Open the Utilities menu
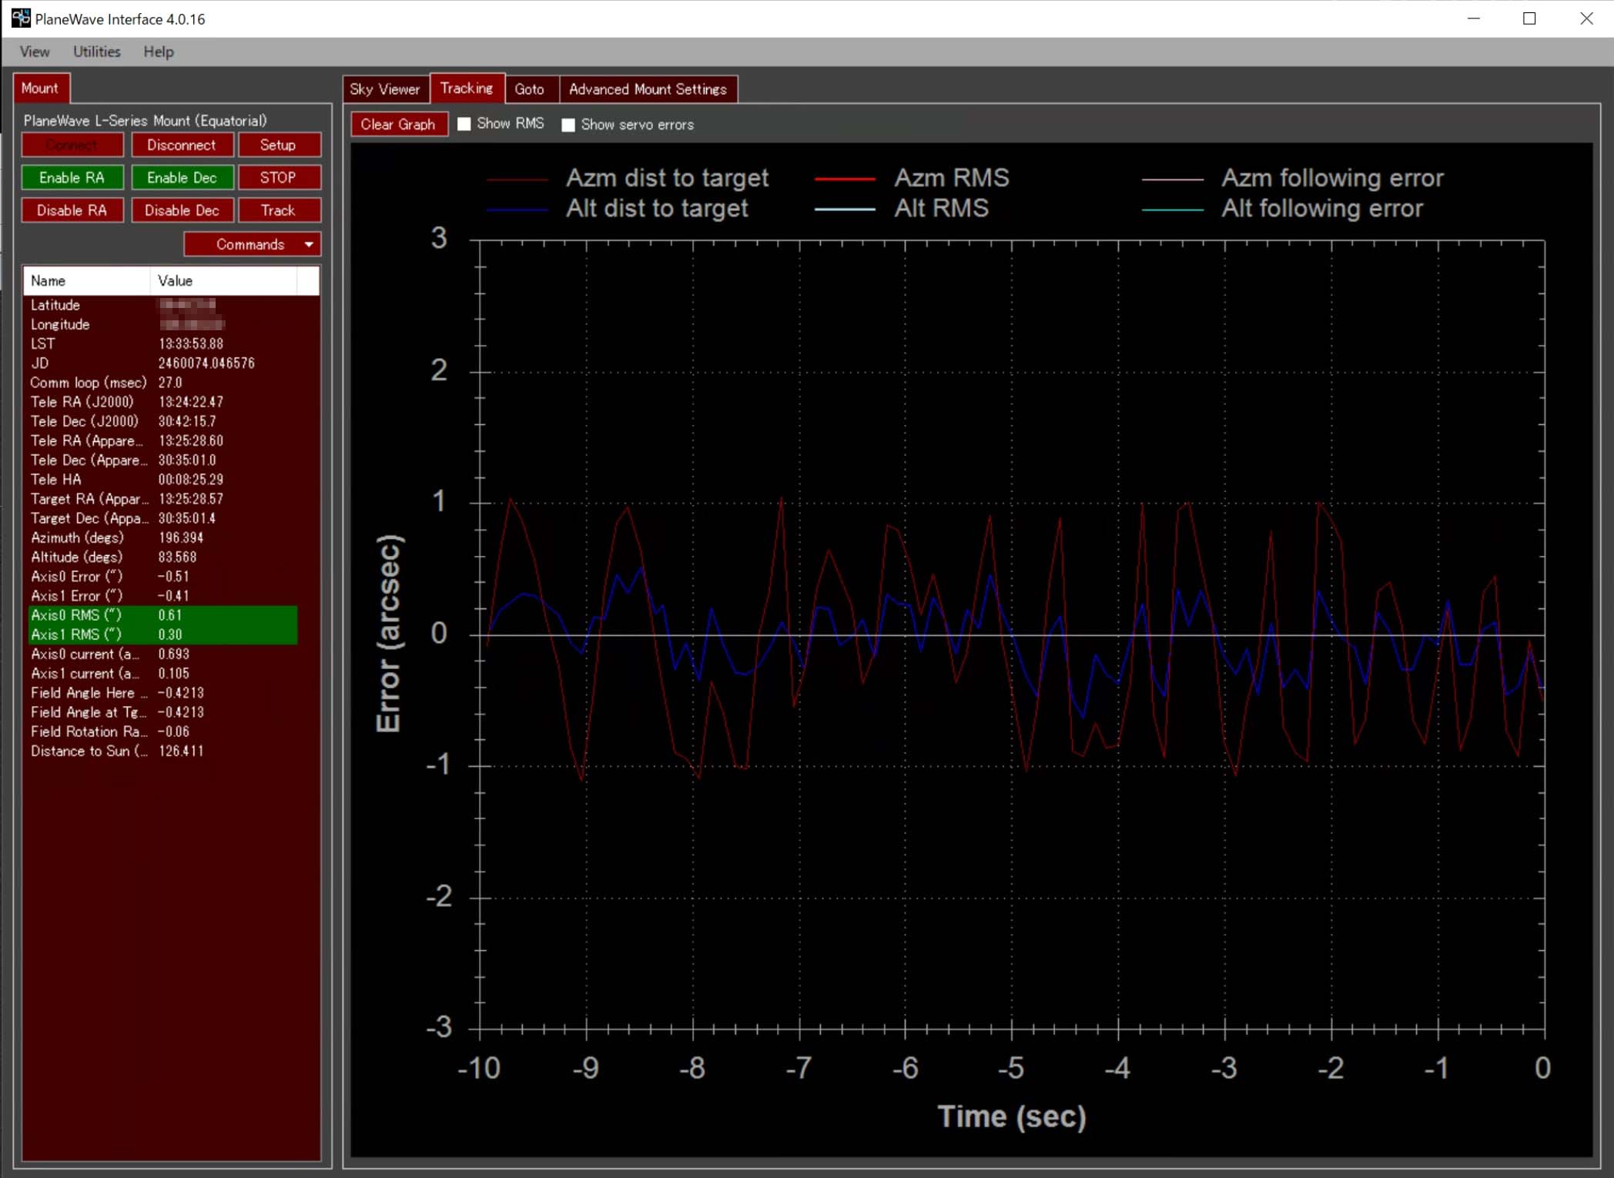Screen dimensions: 1614x1178 point(97,52)
